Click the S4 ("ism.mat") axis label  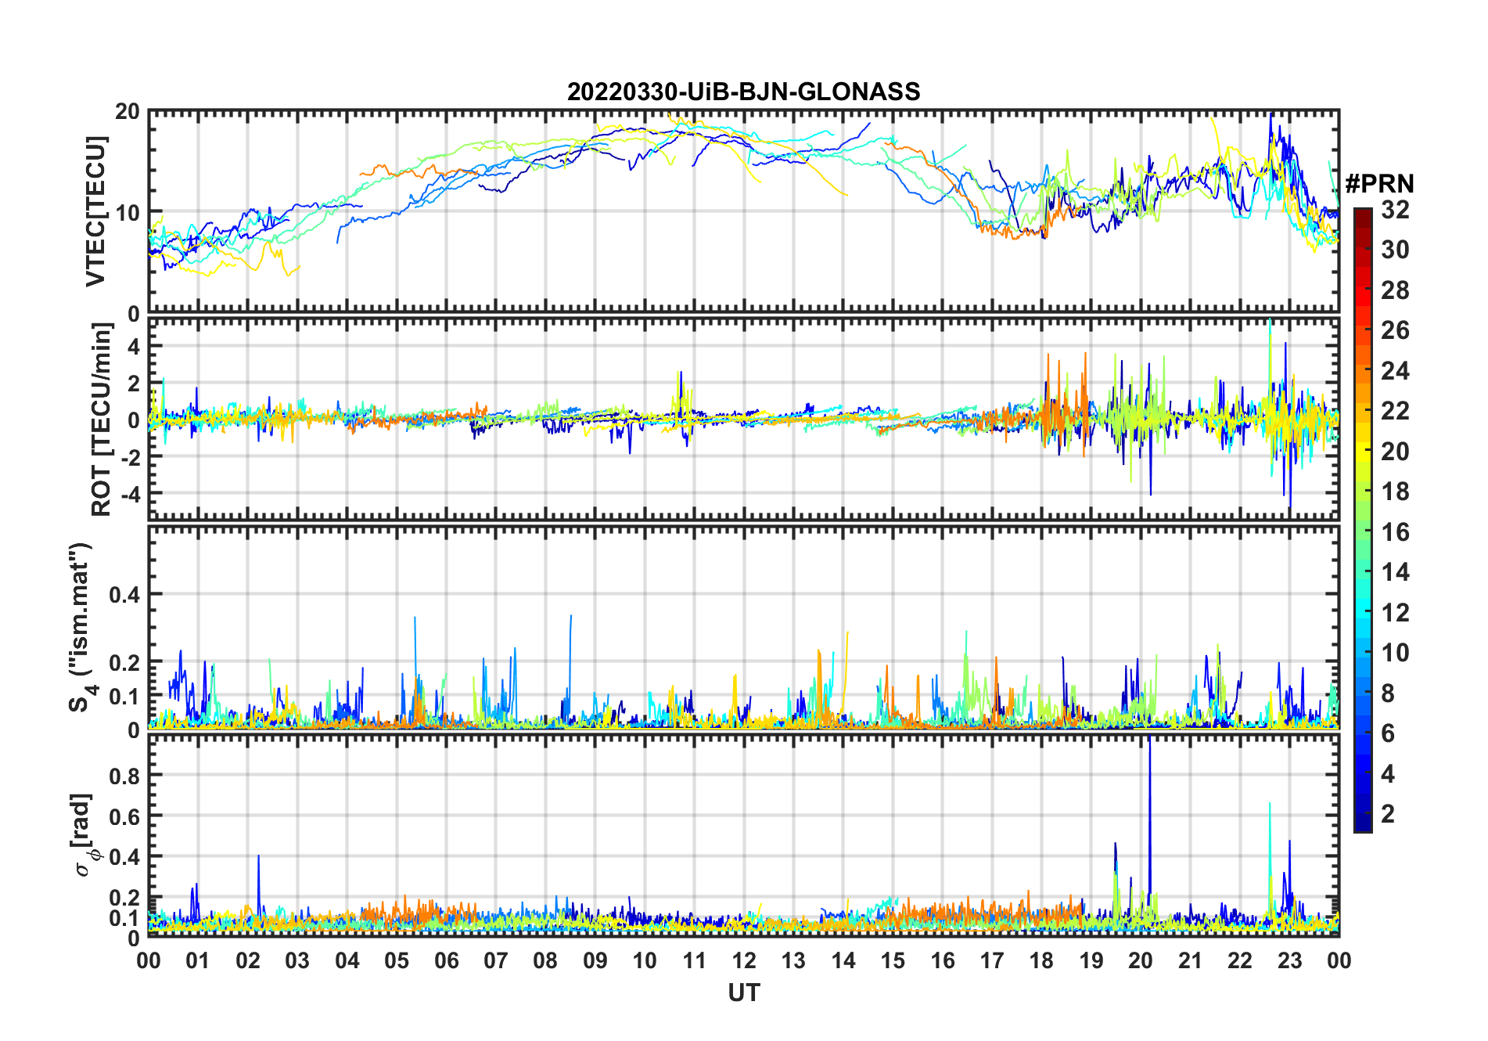[x=81, y=628]
